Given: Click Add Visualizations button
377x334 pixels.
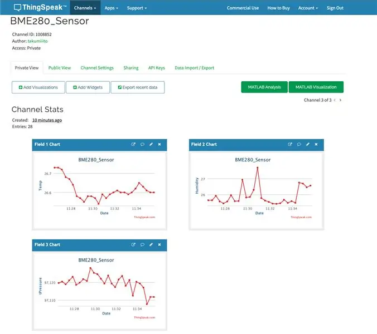Looking at the screenshot, I should (38, 87).
